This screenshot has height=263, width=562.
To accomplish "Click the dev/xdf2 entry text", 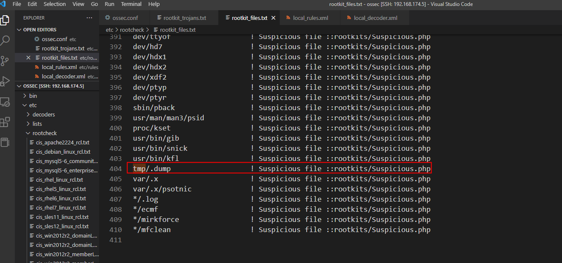I will (149, 77).
